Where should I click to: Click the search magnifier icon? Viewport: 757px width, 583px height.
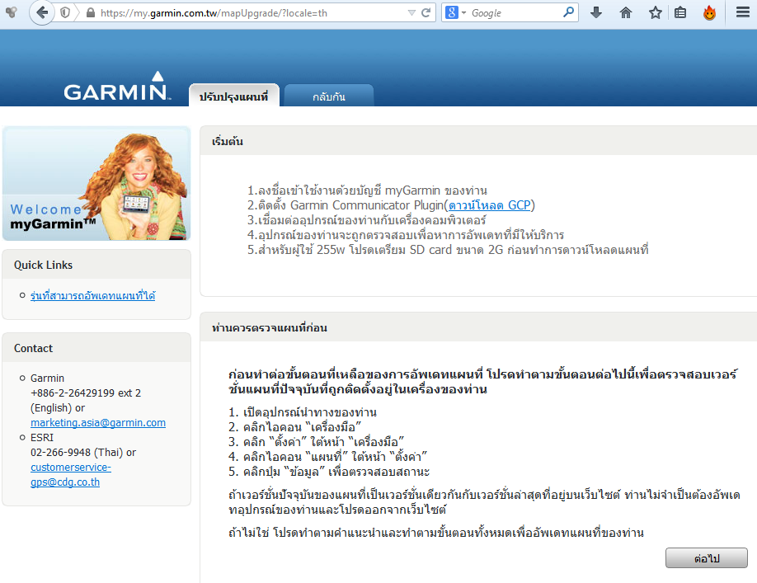click(569, 12)
